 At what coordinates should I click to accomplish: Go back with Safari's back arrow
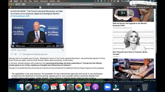pos(16,4)
